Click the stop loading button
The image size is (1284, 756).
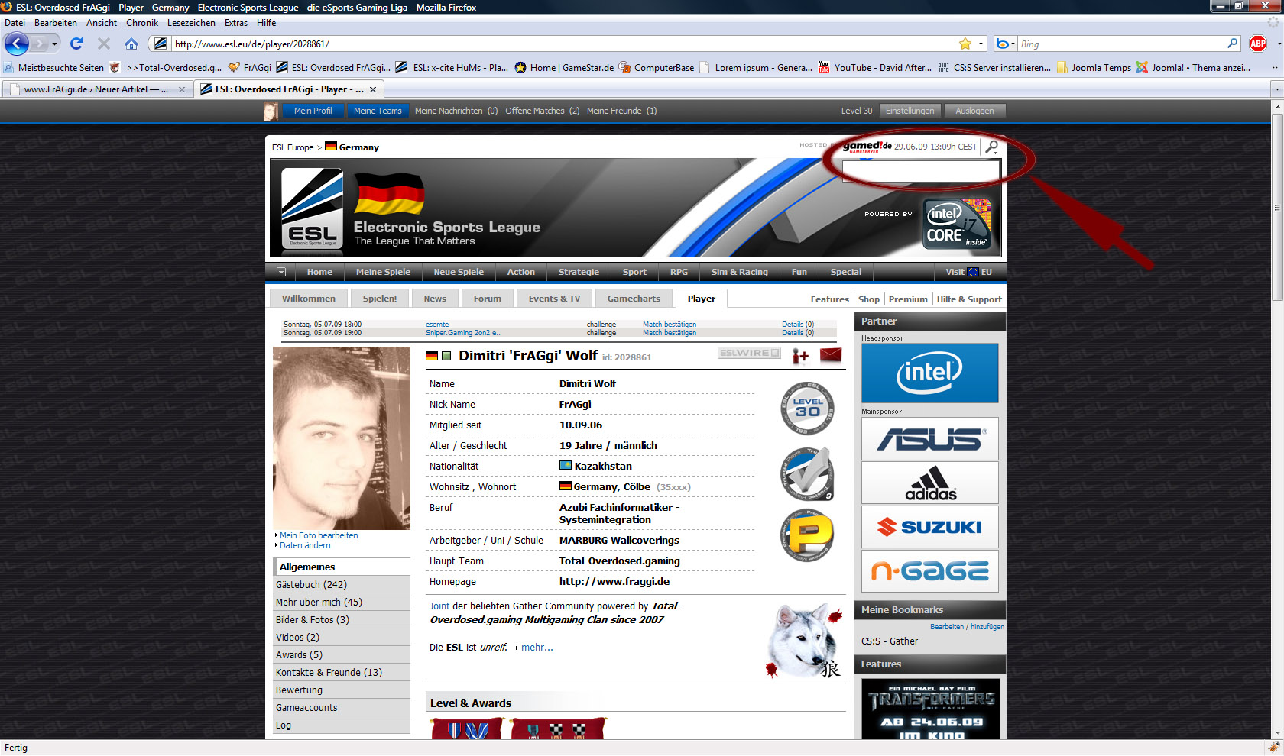click(x=104, y=44)
